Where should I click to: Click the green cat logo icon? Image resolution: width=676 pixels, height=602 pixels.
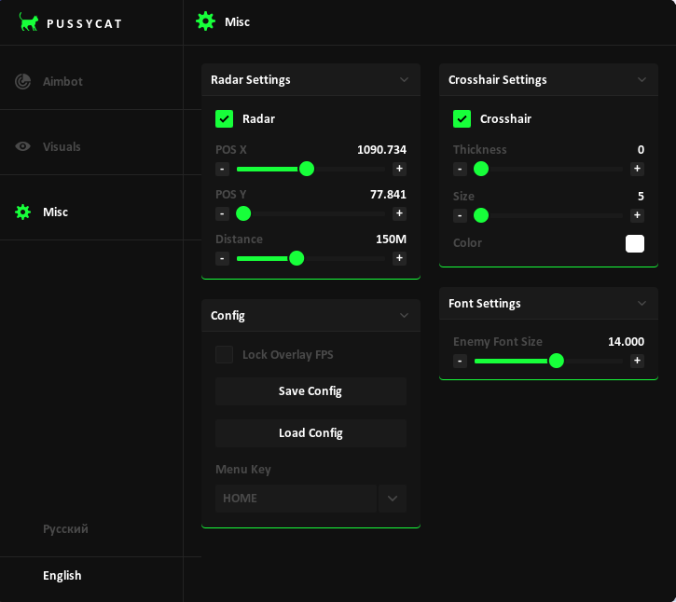click(x=29, y=22)
